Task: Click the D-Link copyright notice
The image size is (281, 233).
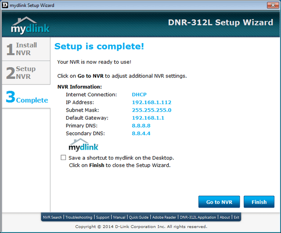Action: tap(141, 226)
